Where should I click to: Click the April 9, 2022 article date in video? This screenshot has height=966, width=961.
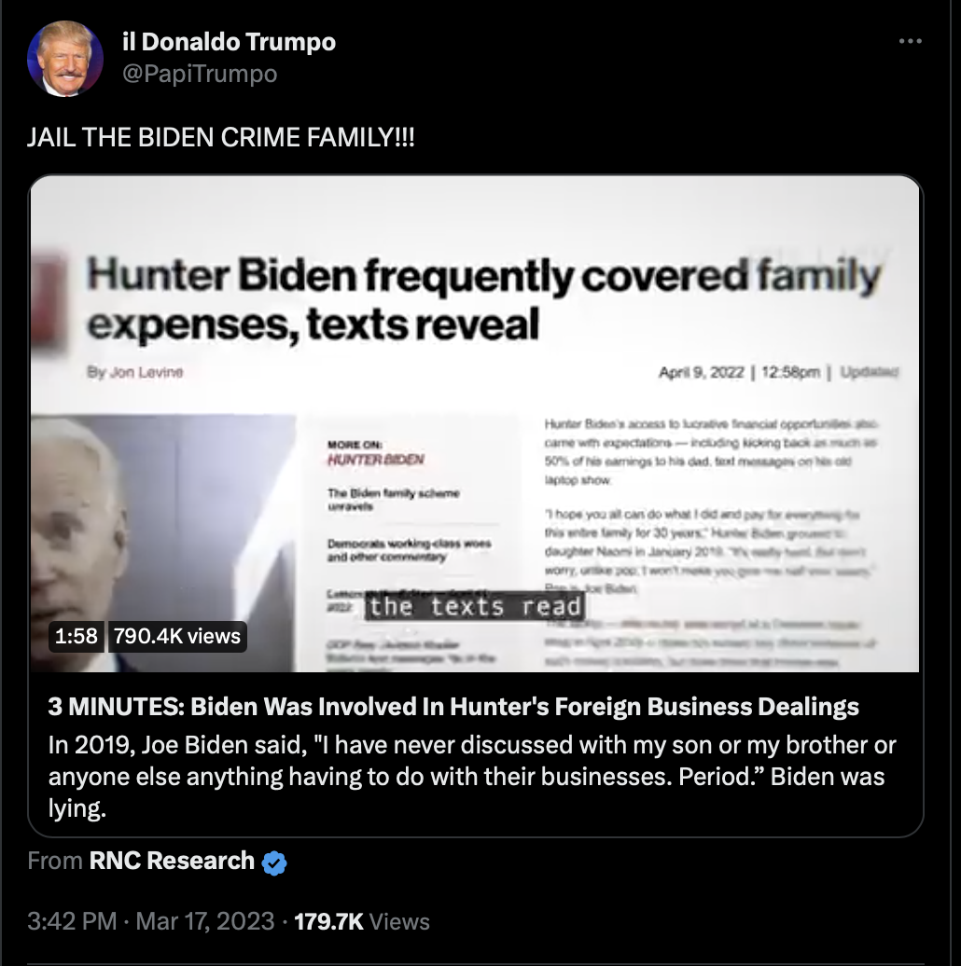coord(701,372)
